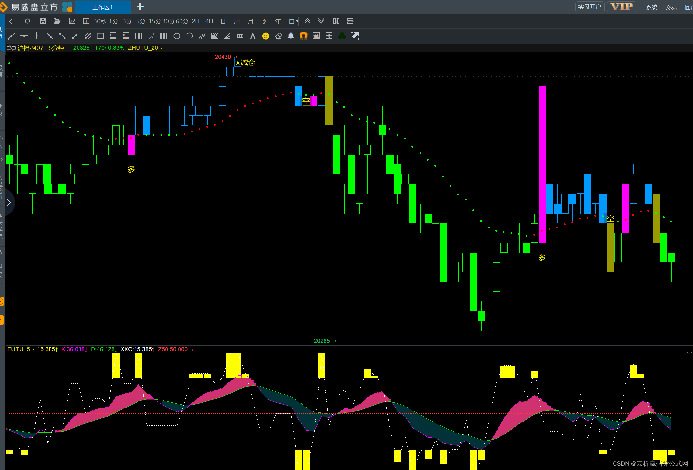Image resolution: width=693 pixels, height=470 pixels.
Task: Click the four-square layout icon by logo
Action: point(67,7)
